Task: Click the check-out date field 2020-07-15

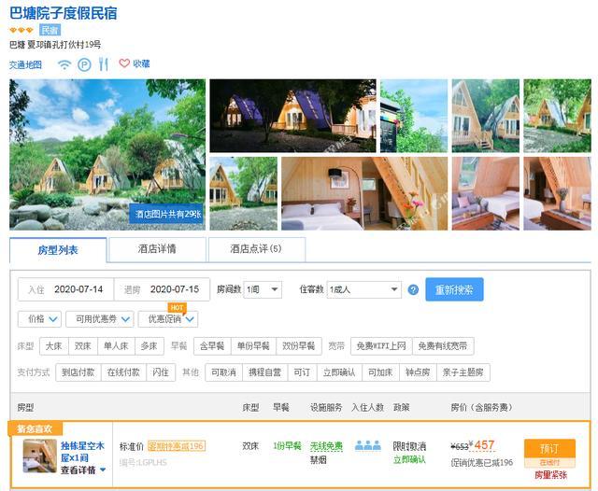Action: [x=162, y=289]
